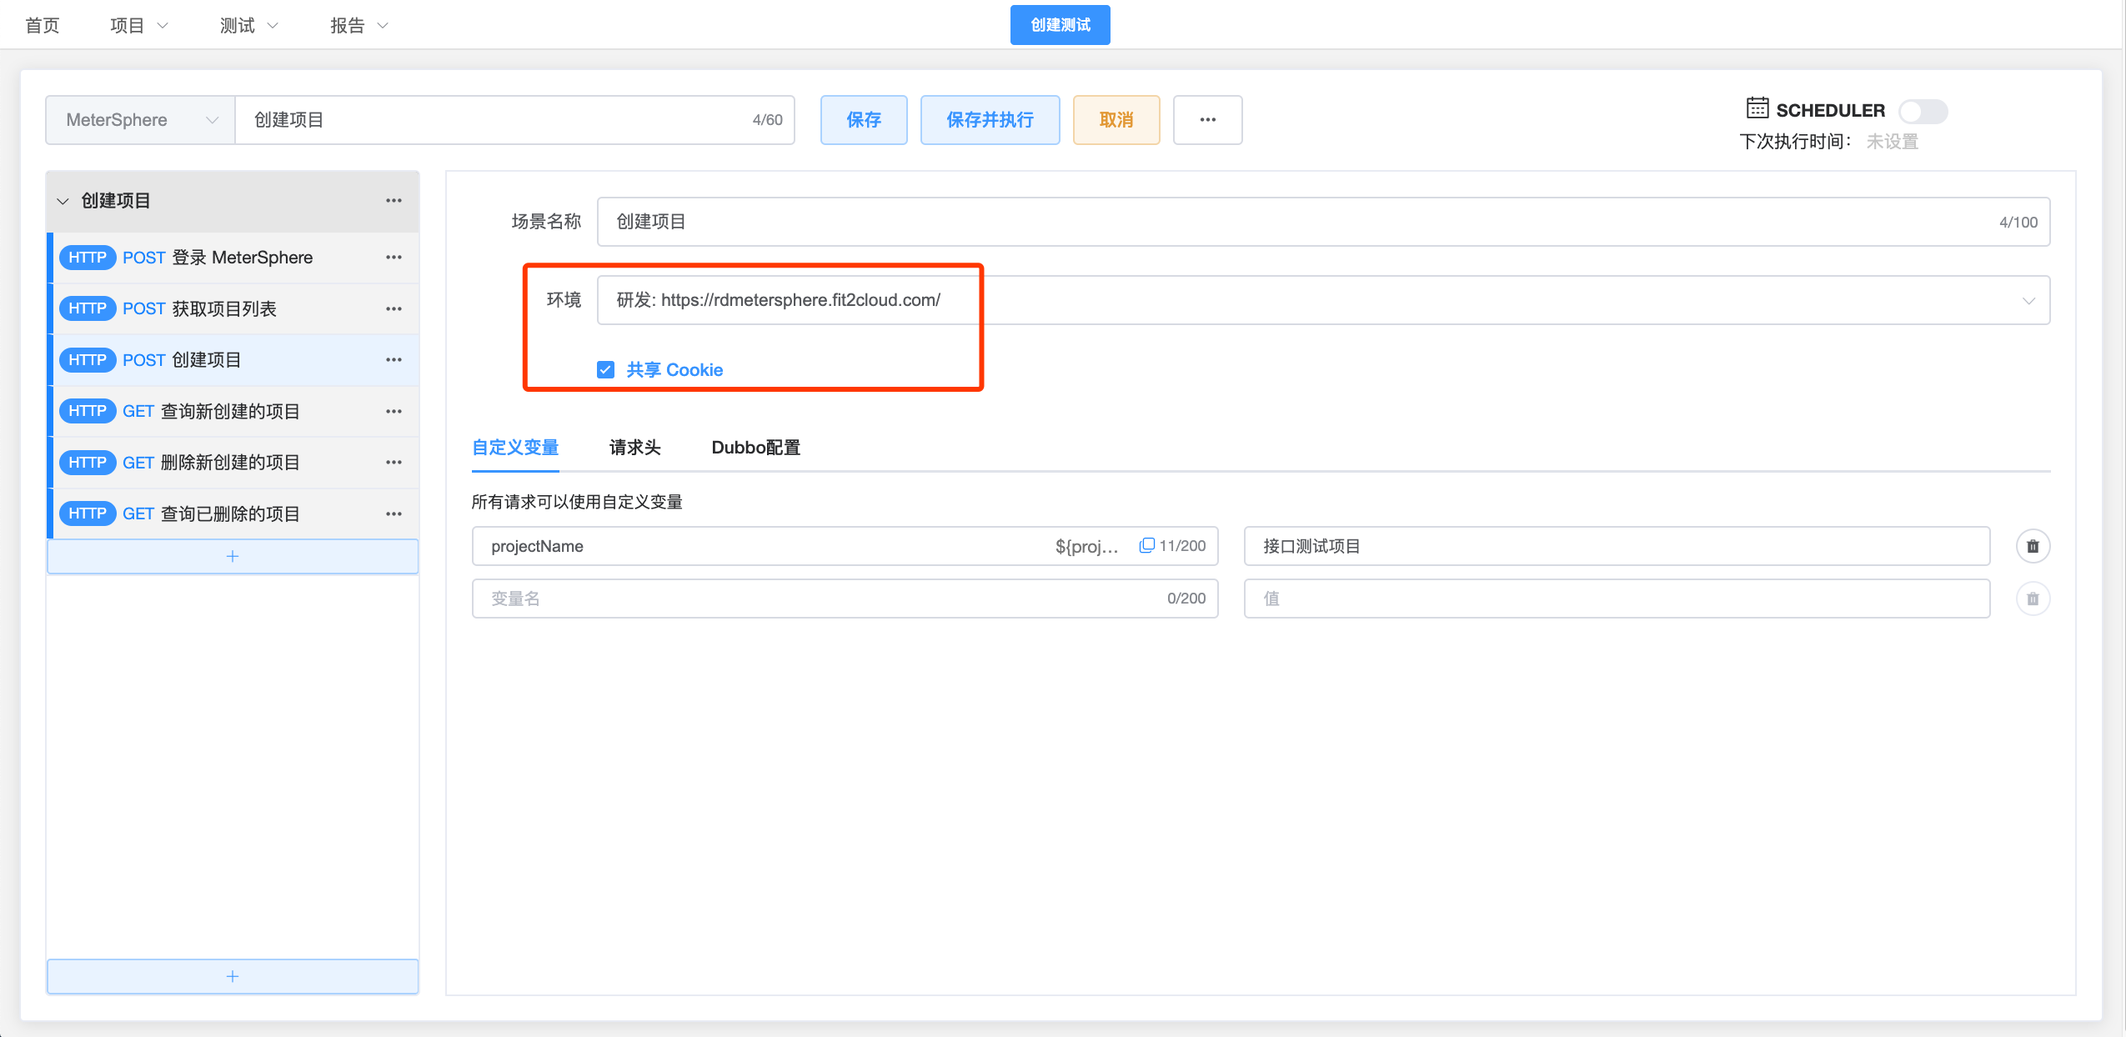This screenshot has width=2126, height=1037.
Task: Toggle the SCHEDULER switch
Action: [x=1922, y=111]
